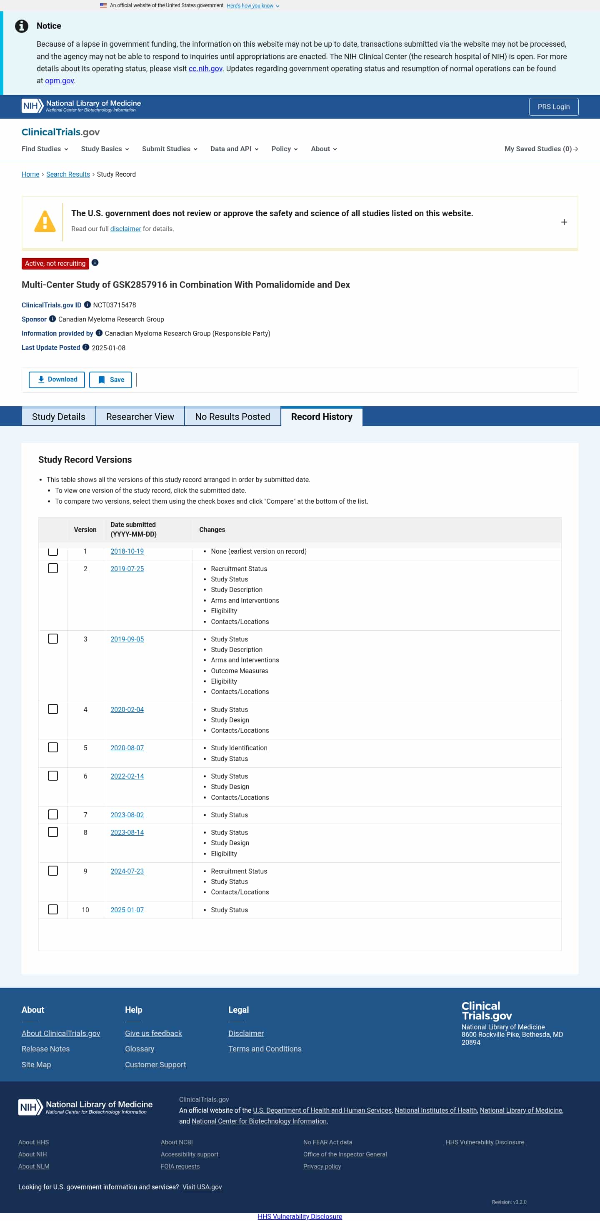Open the Data and API dropdown
This screenshot has height=1221, width=600.
click(x=235, y=149)
